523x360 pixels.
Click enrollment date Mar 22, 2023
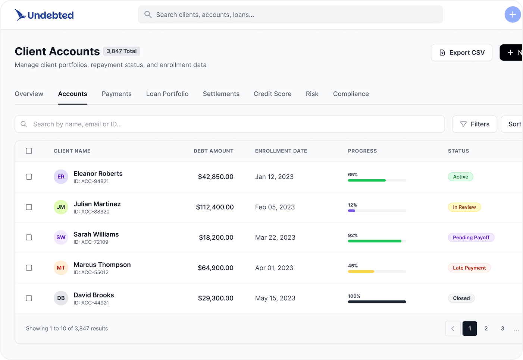point(275,237)
